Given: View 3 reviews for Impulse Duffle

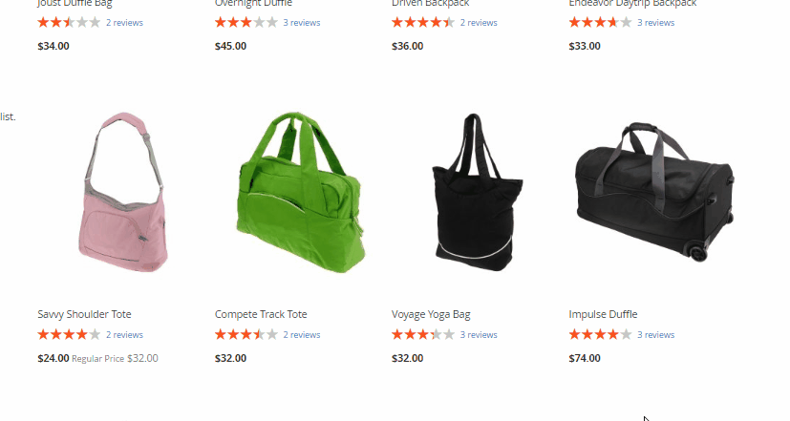Looking at the screenshot, I should point(655,335).
